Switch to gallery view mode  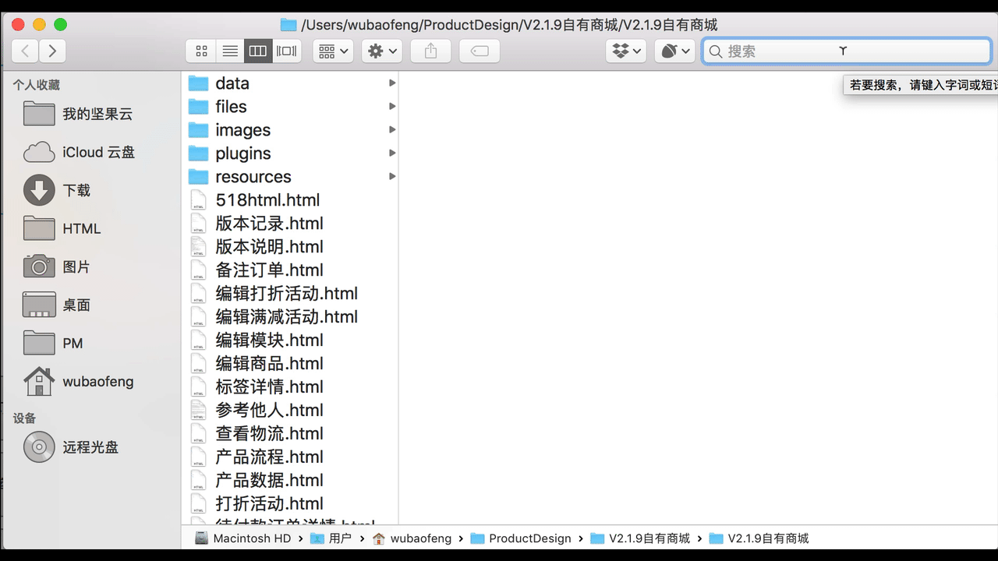coord(286,51)
